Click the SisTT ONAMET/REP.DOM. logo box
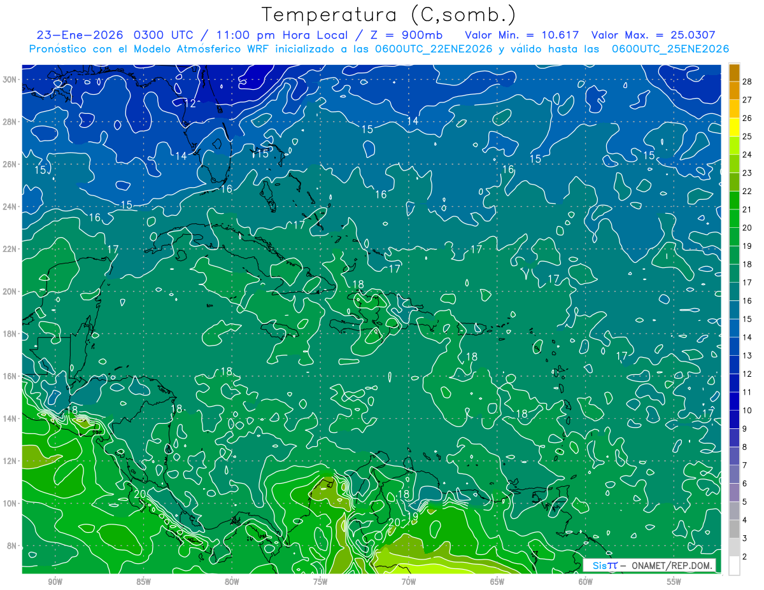This screenshot has height=590, width=764. pos(649,565)
